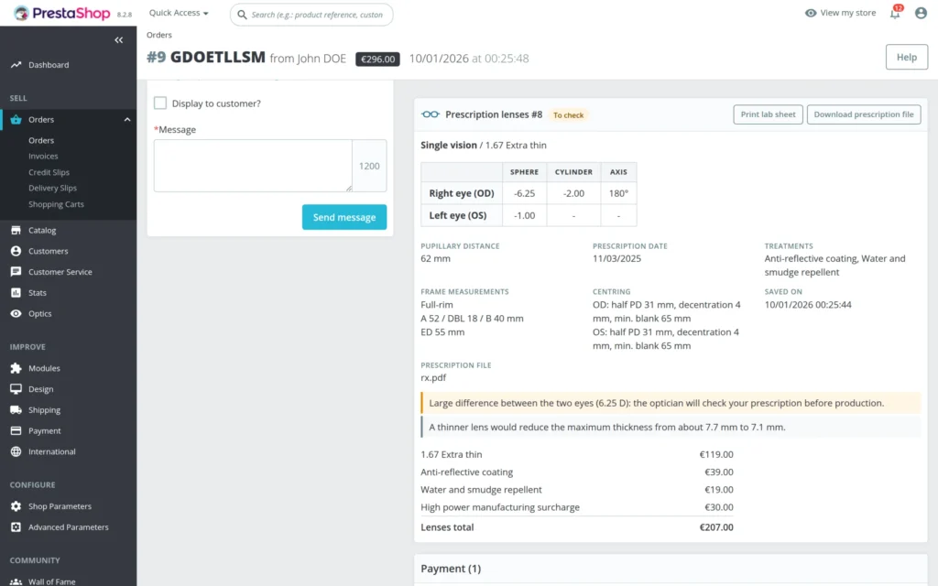The width and height of the screenshot is (938, 586).
Task: Click the Shipping truck icon
Action: [x=16, y=410]
